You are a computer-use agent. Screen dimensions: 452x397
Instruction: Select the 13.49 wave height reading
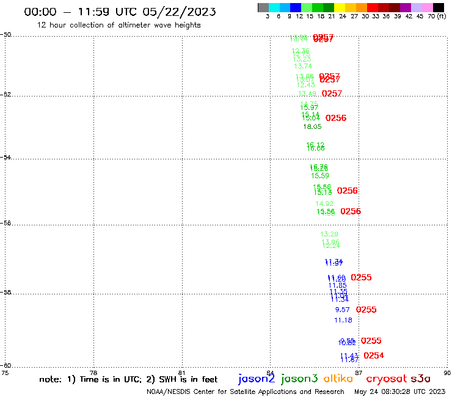coord(307,93)
